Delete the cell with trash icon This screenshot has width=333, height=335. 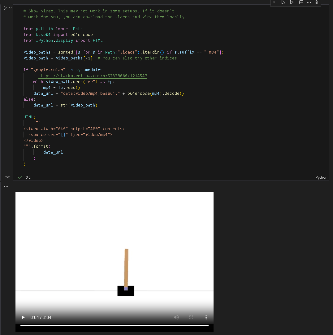pos(317,2)
